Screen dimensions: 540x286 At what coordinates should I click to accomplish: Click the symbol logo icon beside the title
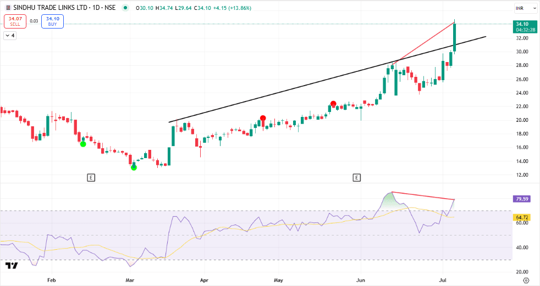pyautogui.click(x=8, y=8)
